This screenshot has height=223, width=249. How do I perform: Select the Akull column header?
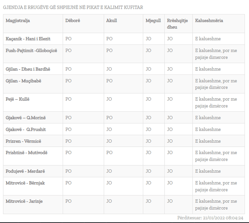pyautogui.click(x=112, y=21)
